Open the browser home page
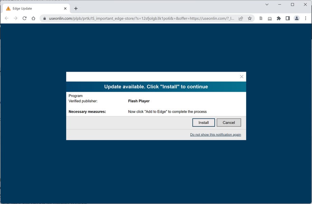The image size is (312, 204). coord(34,18)
